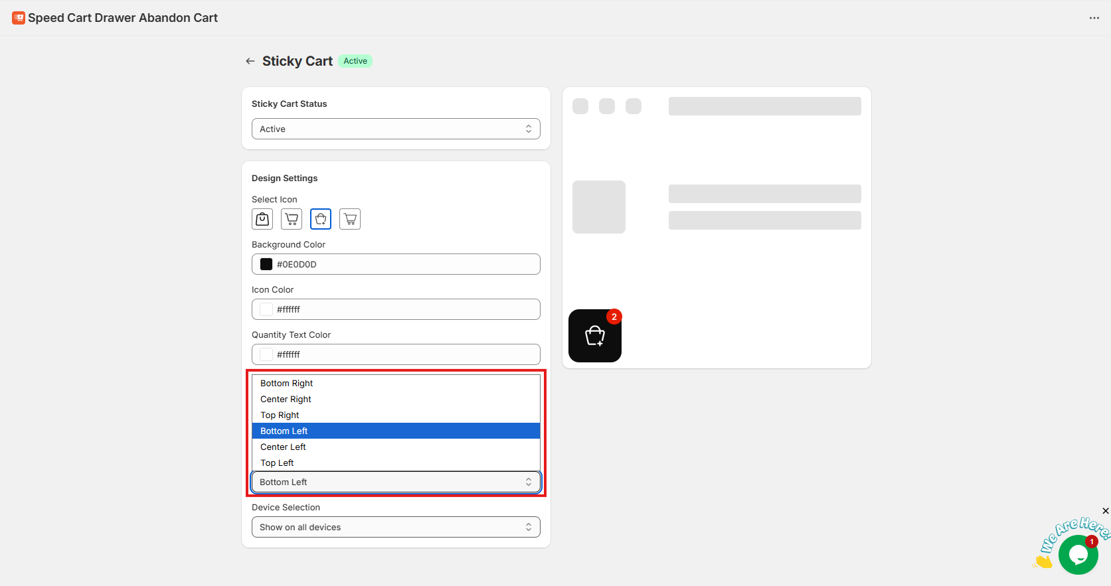Image resolution: width=1111 pixels, height=586 pixels.
Task: Select the basket with plus icon
Action: tap(321, 219)
